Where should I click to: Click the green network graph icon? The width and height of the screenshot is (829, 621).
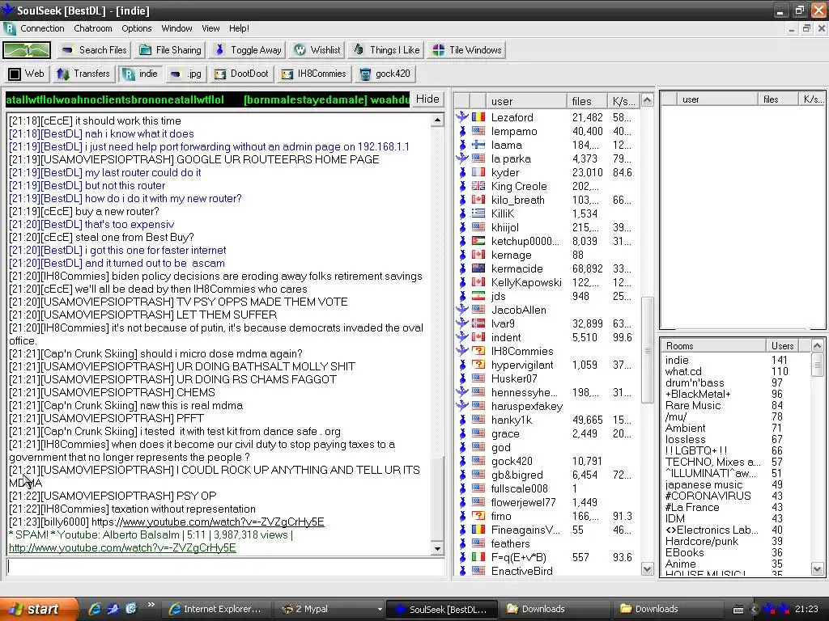(x=27, y=50)
